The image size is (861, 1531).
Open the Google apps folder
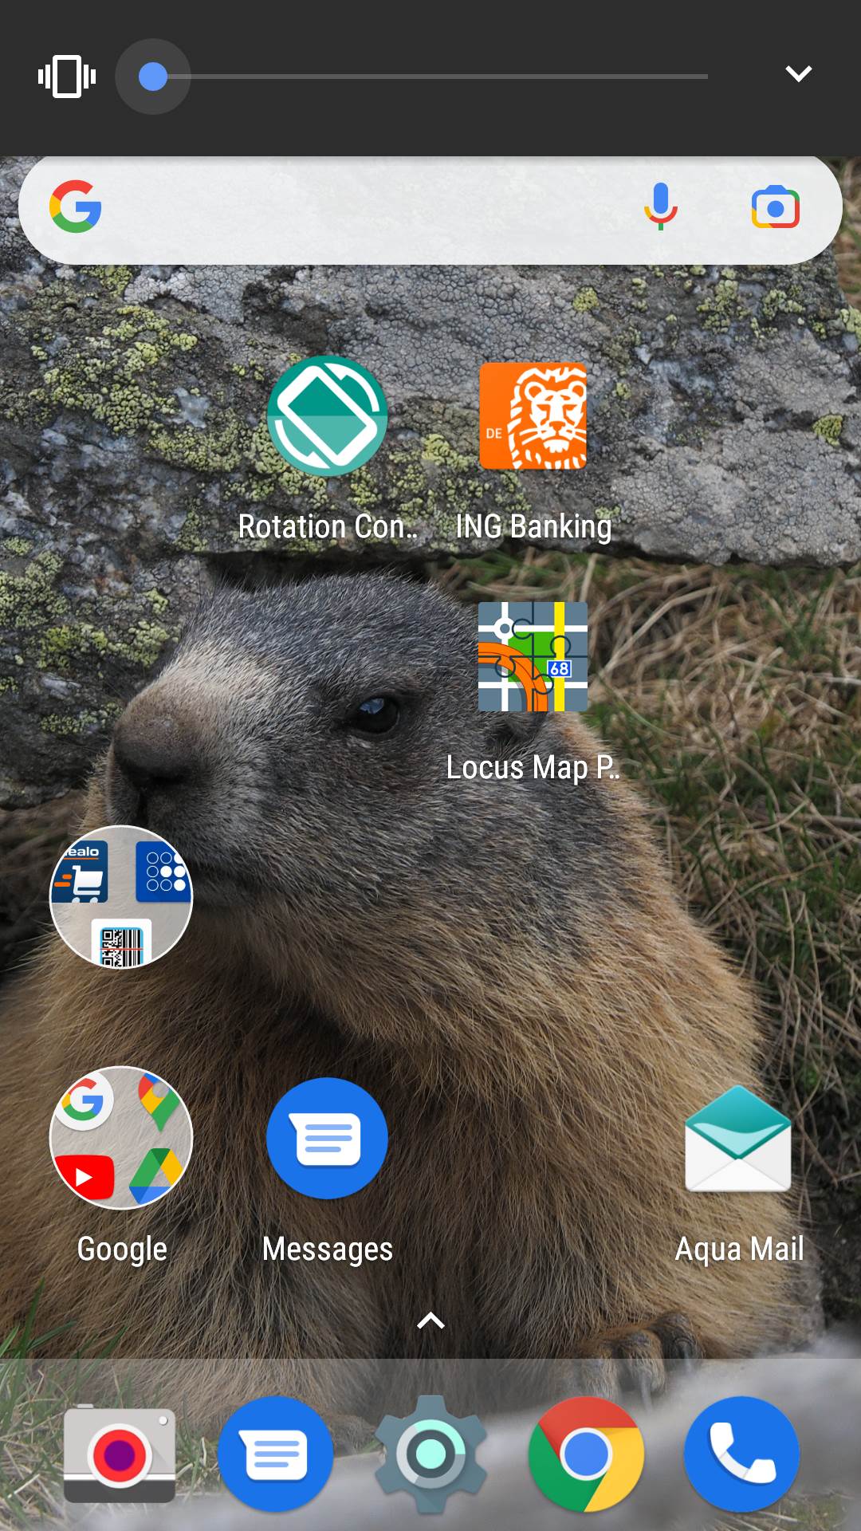[121, 1138]
